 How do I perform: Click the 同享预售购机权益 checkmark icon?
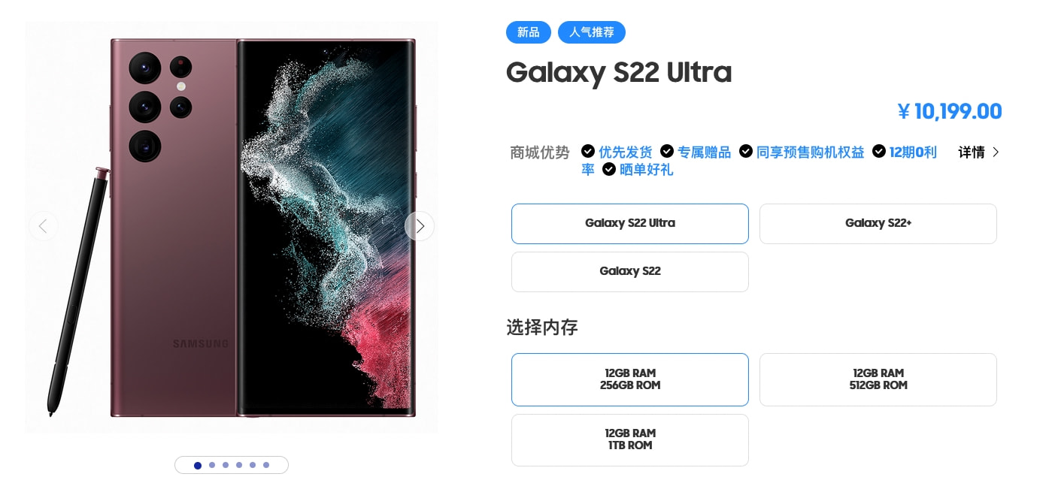tap(746, 152)
